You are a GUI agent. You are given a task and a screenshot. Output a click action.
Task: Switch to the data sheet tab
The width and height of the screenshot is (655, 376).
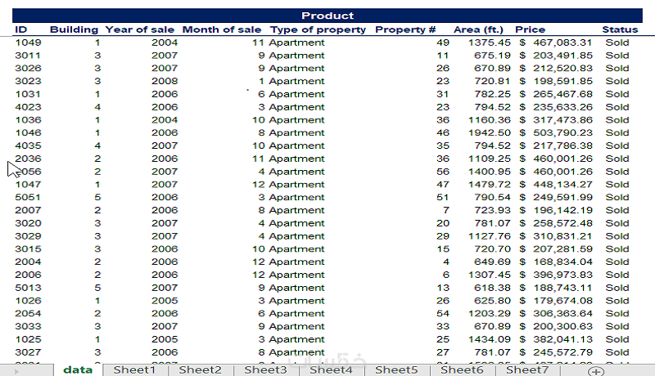pos(78,369)
